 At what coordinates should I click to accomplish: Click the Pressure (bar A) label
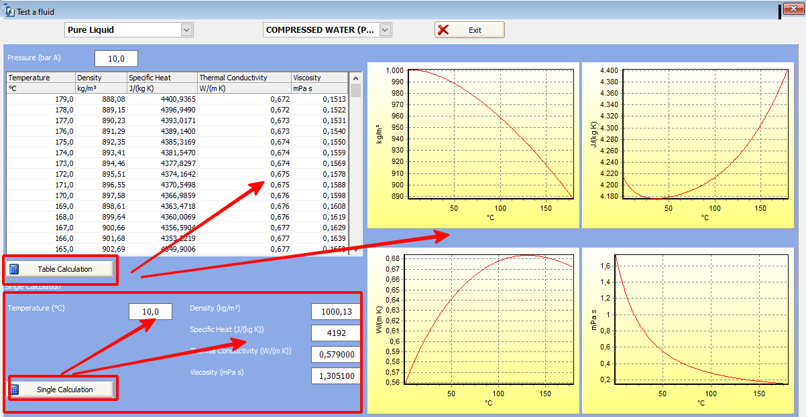point(34,58)
